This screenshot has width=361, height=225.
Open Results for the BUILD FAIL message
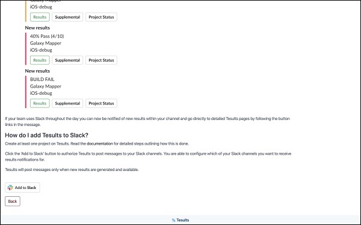coord(40,103)
